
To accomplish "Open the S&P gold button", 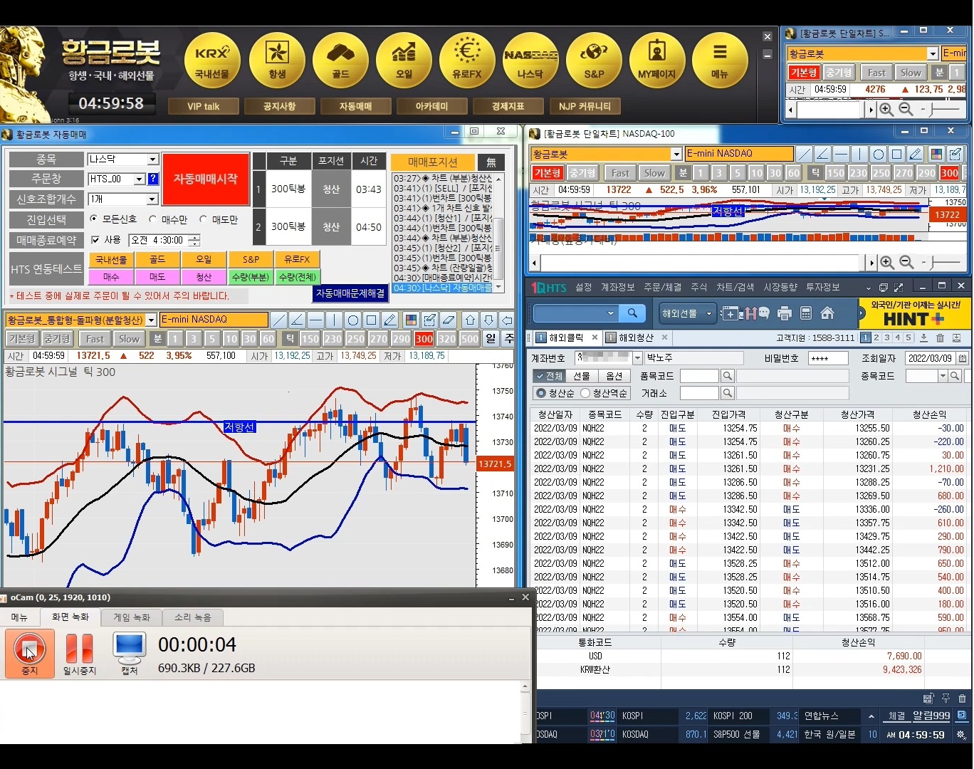I will pyautogui.click(x=594, y=61).
